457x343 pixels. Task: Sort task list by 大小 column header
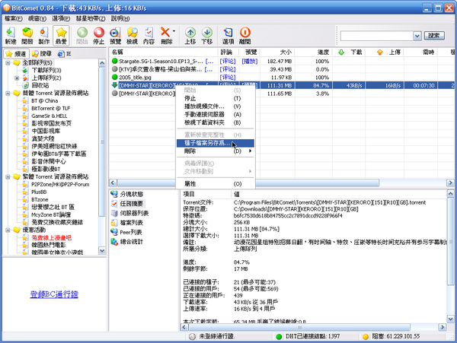277,52
